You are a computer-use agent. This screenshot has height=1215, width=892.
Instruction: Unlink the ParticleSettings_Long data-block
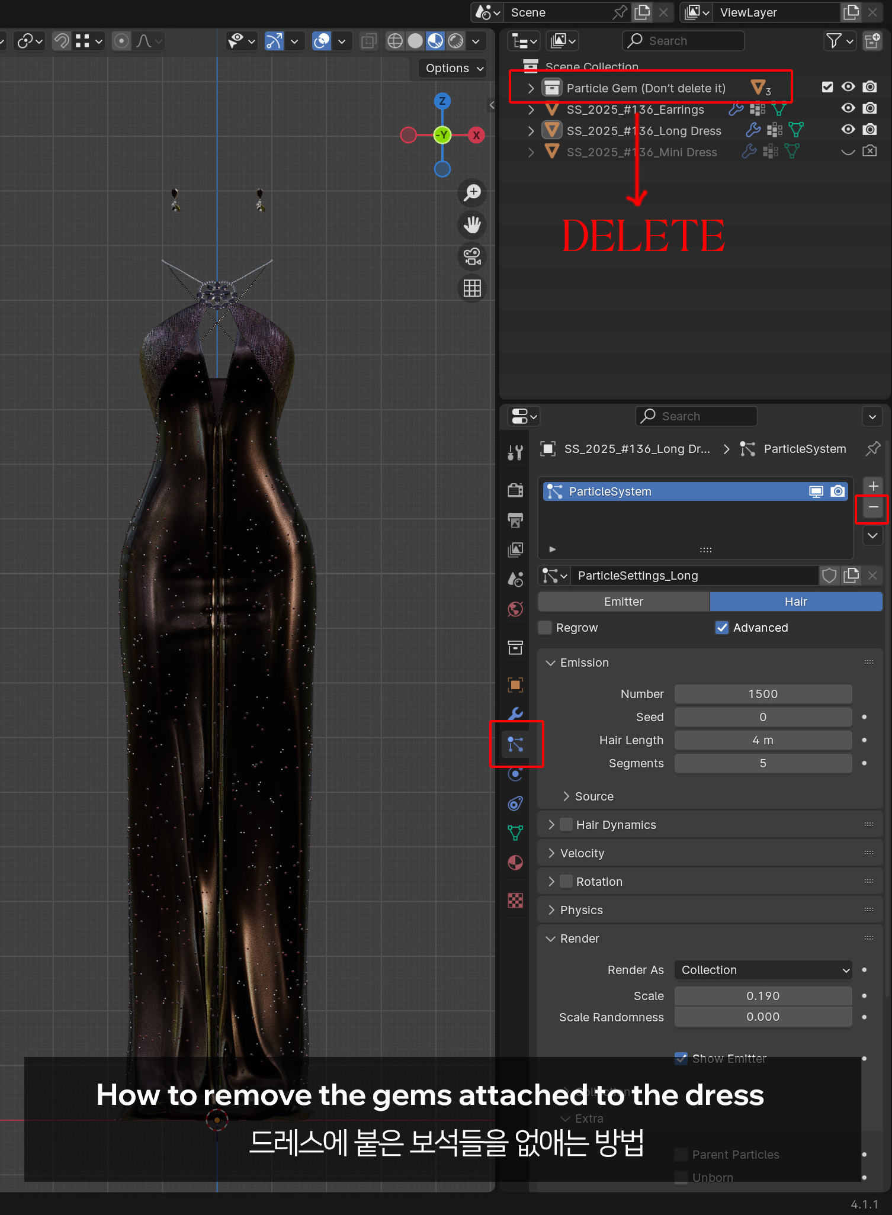(x=872, y=576)
